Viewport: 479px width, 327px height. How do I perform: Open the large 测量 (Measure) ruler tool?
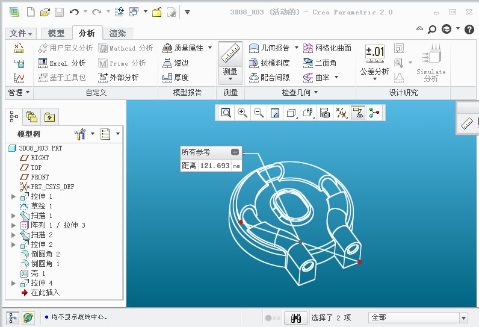230,62
